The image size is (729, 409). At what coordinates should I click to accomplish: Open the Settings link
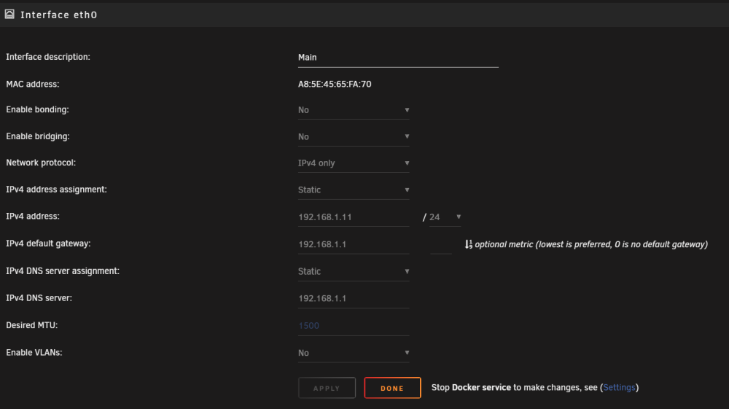point(619,388)
